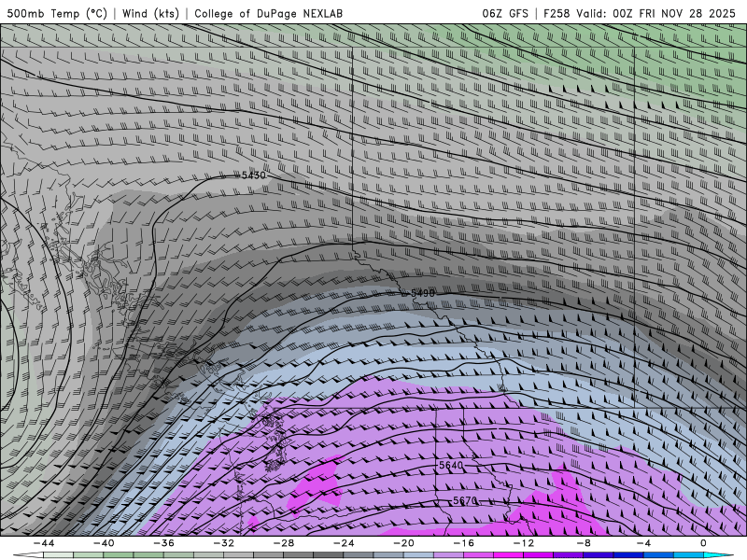Click the -8 colorbar scale label
Image resolution: width=747 pixels, height=560 pixels.
(585, 543)
